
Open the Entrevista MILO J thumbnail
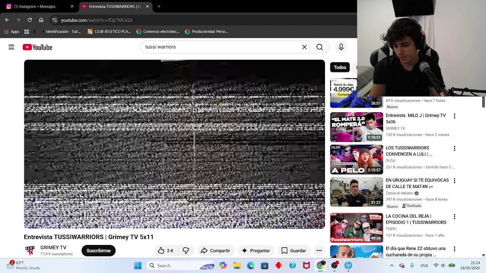(357, 127)
